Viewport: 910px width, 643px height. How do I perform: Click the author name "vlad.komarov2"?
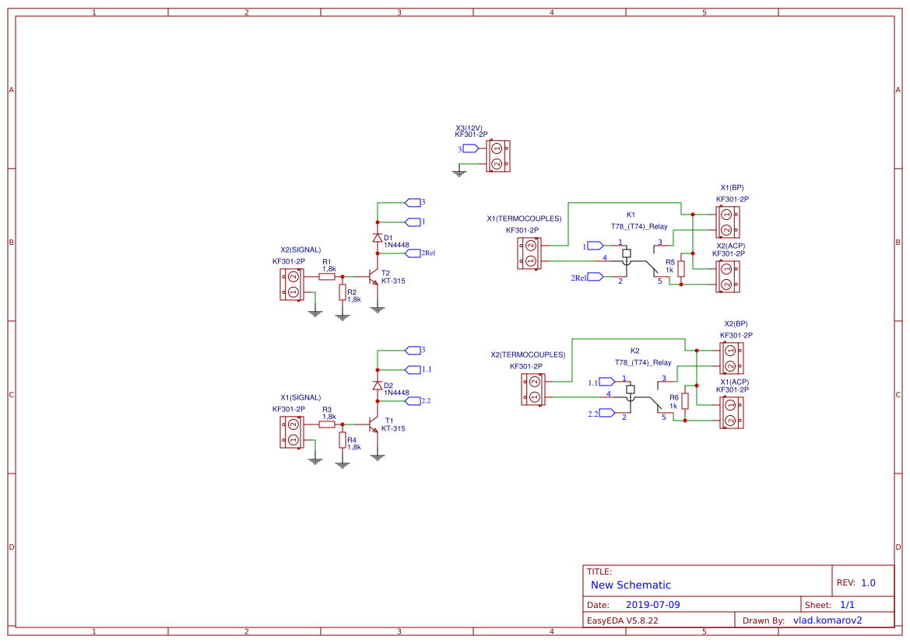(827, 620)
